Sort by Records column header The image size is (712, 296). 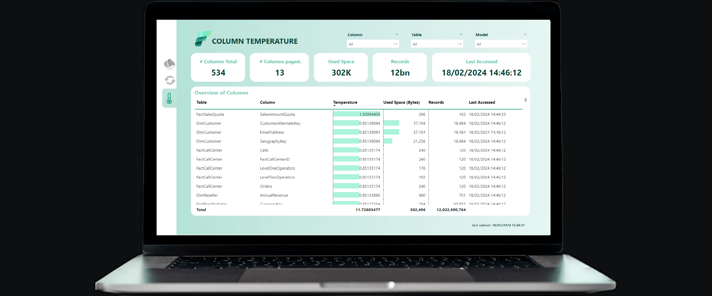[x=436, y=102]
